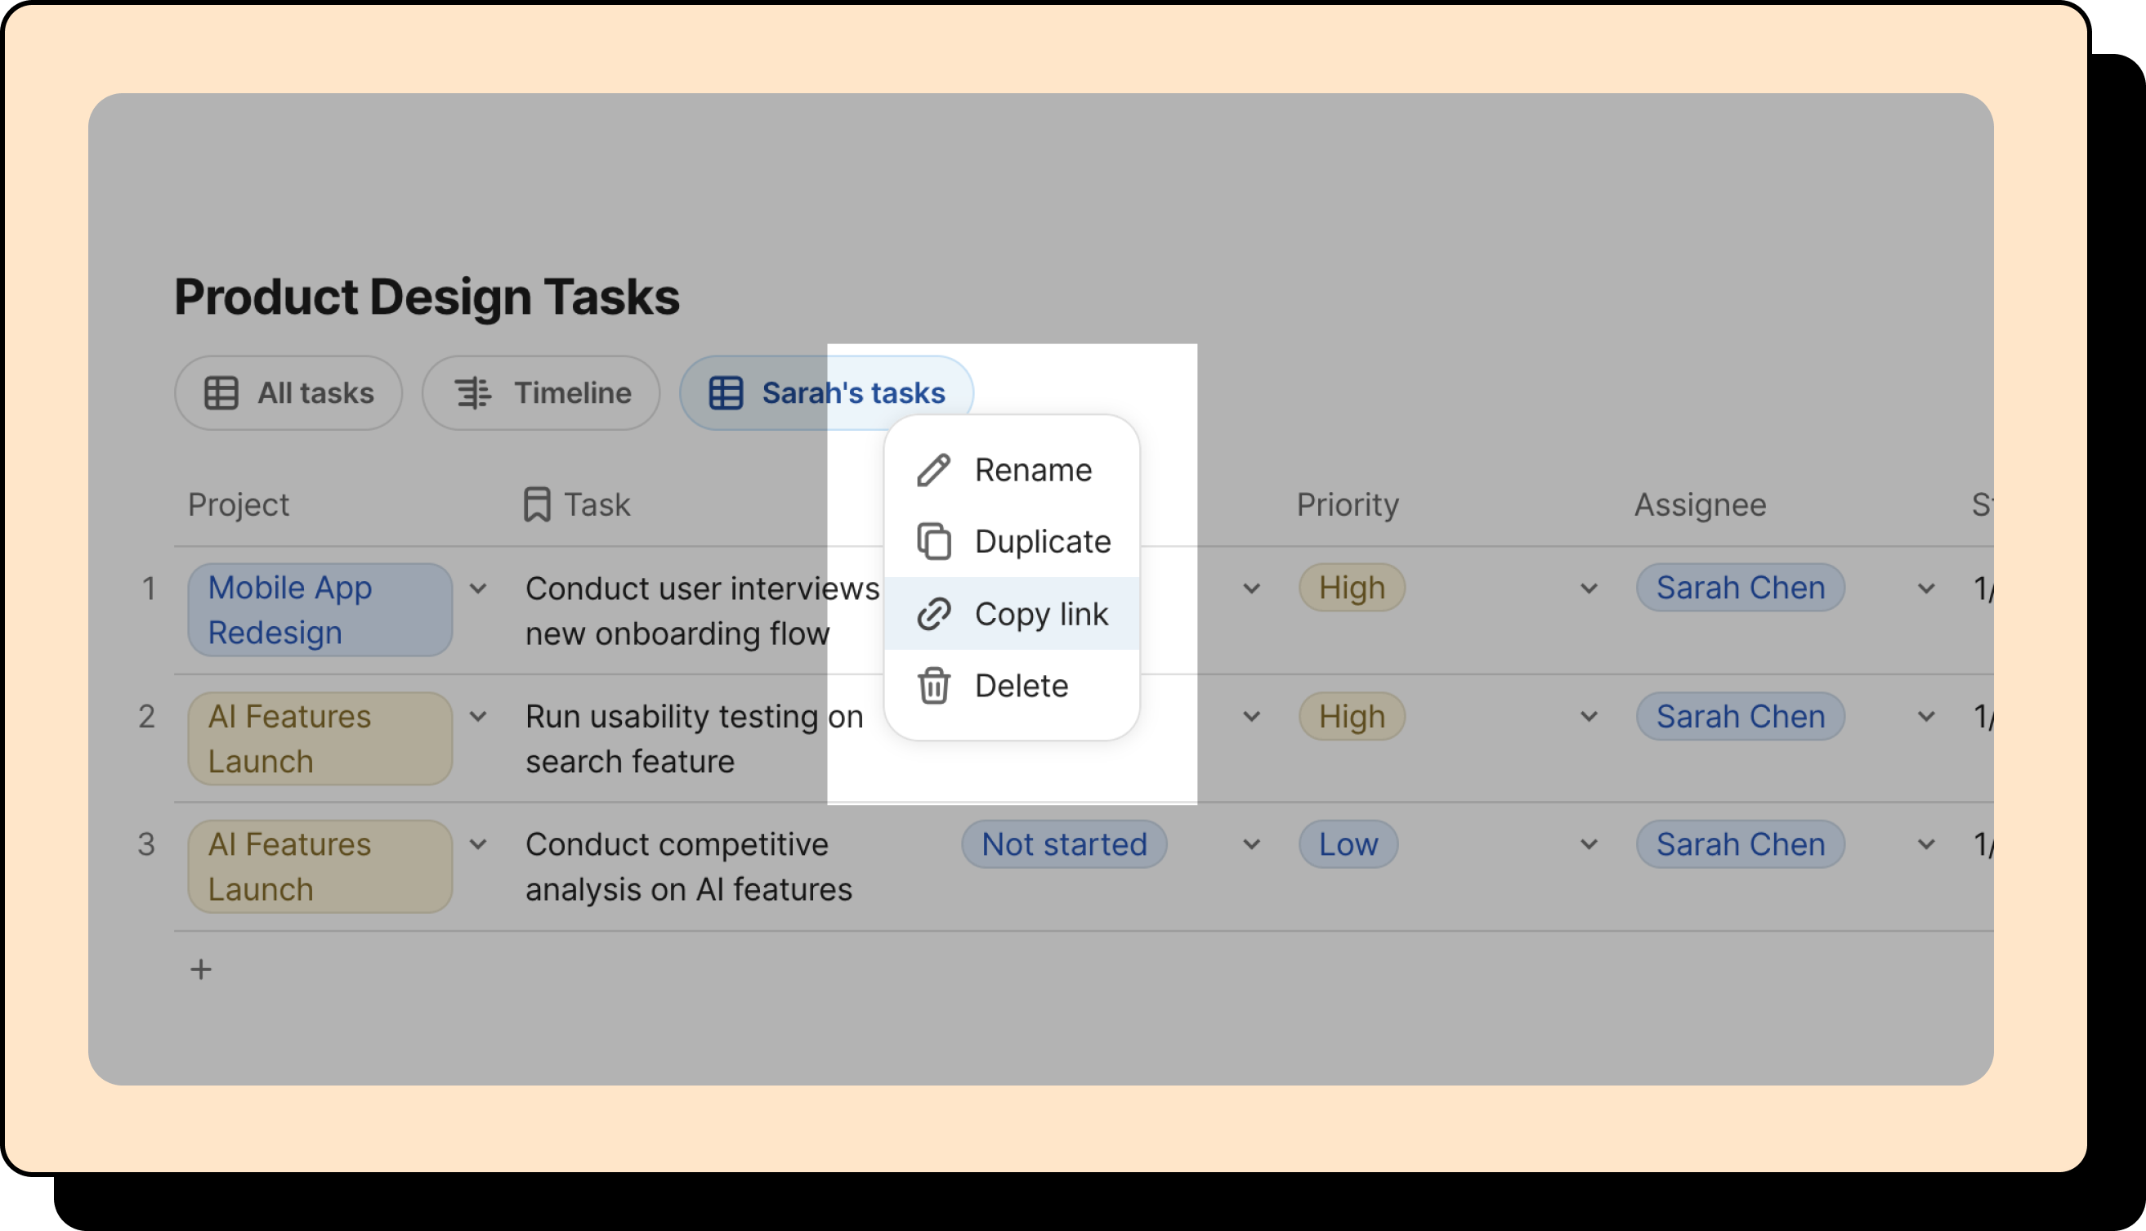Choose Delete in the context menu

click(x=1020, y=686)
